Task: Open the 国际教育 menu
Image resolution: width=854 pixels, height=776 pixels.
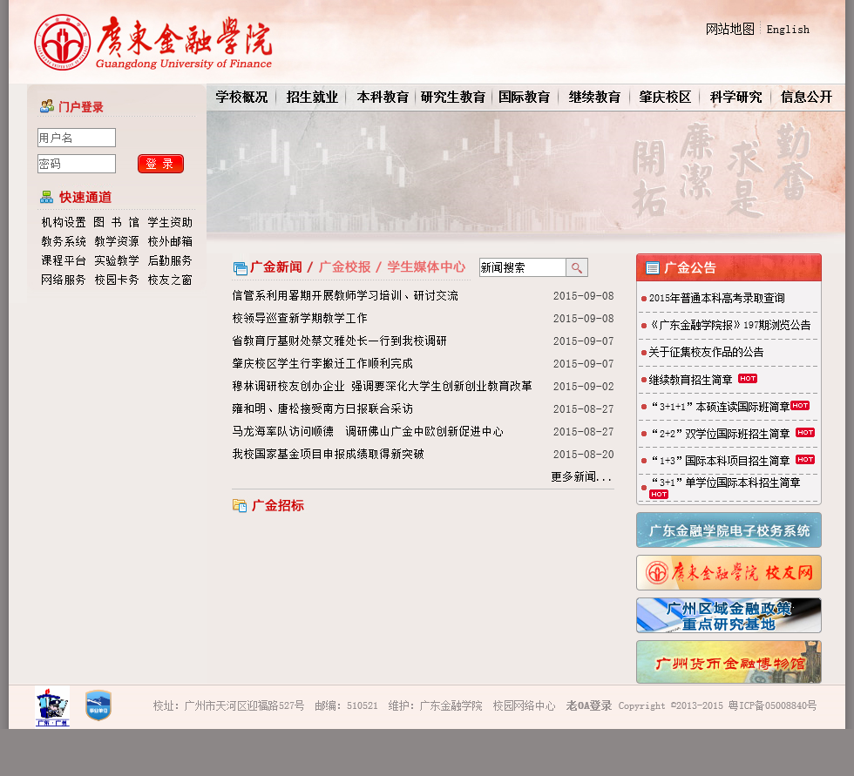Action: click(x=524, y=98)
